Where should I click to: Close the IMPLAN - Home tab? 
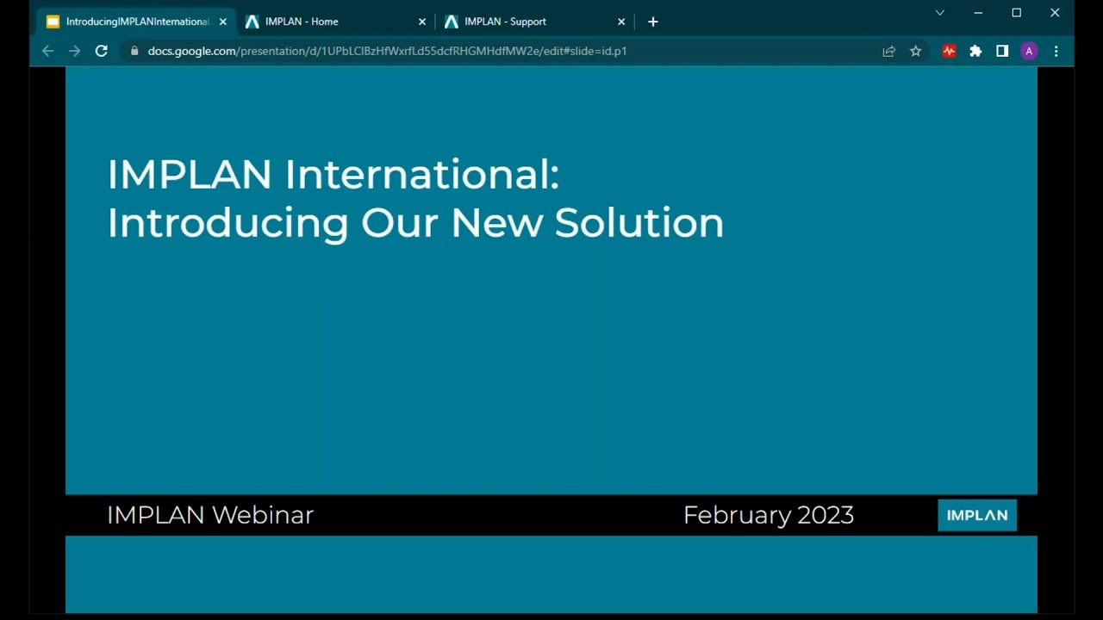pyautogui.click(x=422, y=22)
